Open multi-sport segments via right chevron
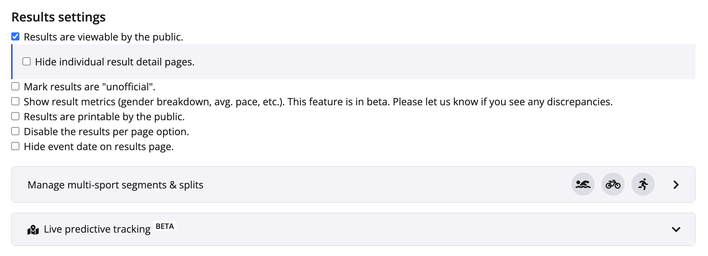This screenshot has height=256, width=708. (676, 185)
